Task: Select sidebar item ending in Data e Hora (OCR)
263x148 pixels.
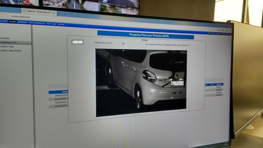Action: coord(10,51)
